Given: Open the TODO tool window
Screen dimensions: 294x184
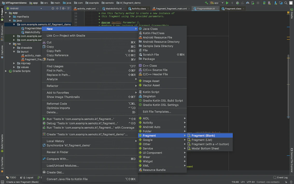Looking at the screenshot, I should (11, 178).
